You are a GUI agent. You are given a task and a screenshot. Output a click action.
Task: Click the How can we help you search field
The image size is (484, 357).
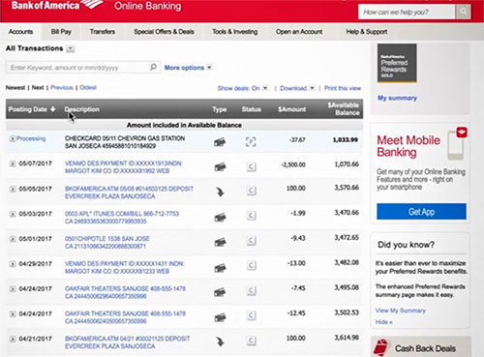click(407, 12)
